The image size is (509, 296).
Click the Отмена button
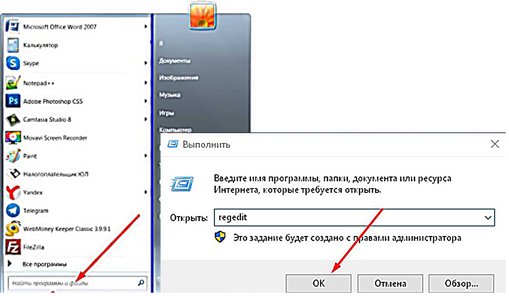click(x=390, y=284)
